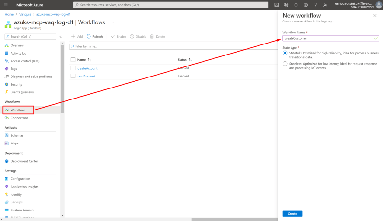Click the Delete toolbar button

(158, 36)
